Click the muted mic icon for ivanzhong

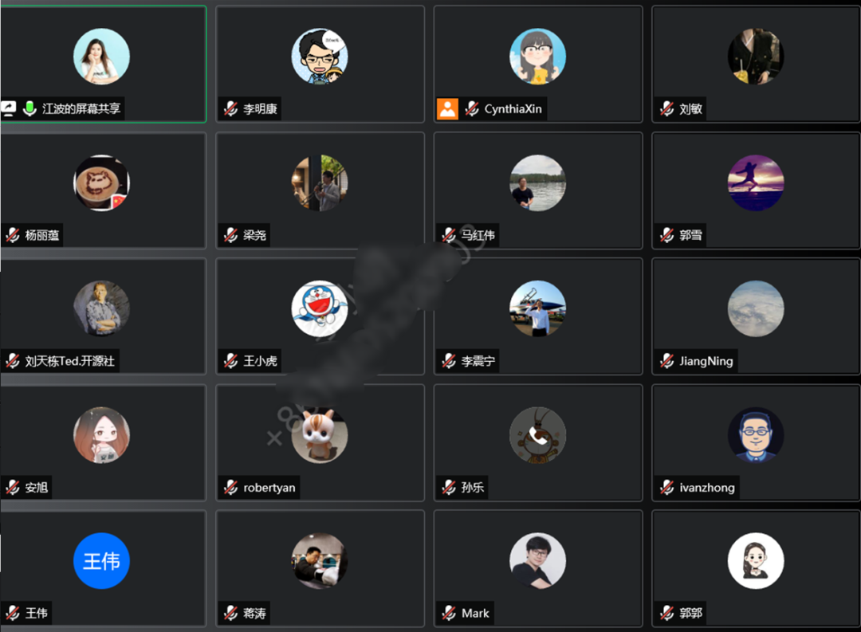pyautogui.click(x=667, y=487)
